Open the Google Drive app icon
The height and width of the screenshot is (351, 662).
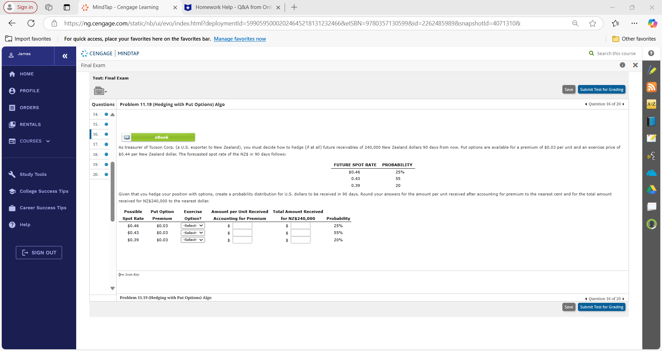coord(652,190)
